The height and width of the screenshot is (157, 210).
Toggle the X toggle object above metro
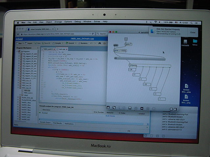(126, 39)
